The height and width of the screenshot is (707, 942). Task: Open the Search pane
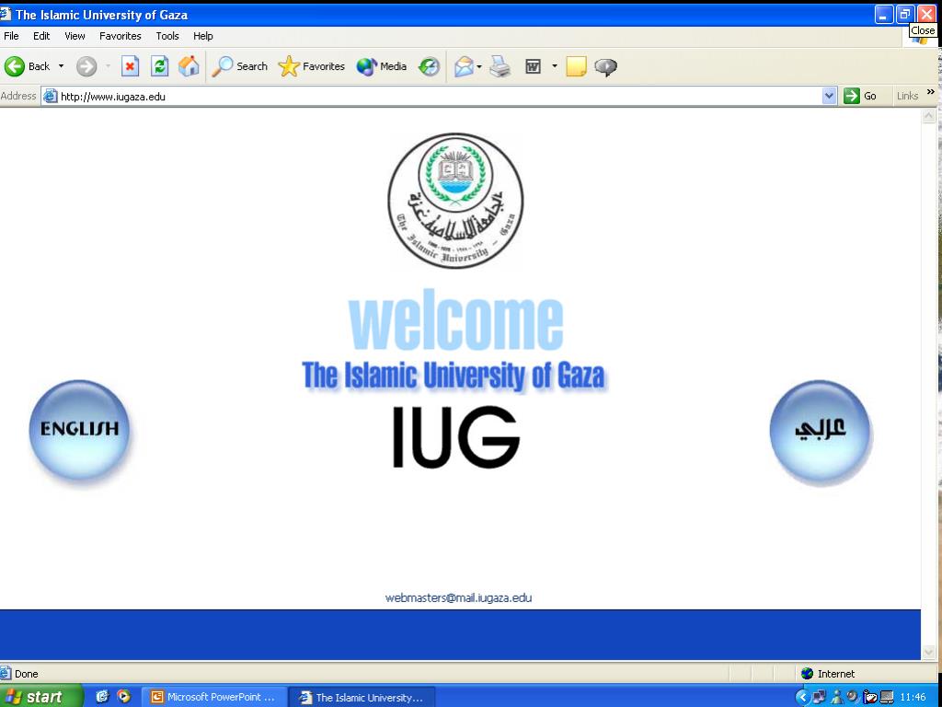(240, 66)
